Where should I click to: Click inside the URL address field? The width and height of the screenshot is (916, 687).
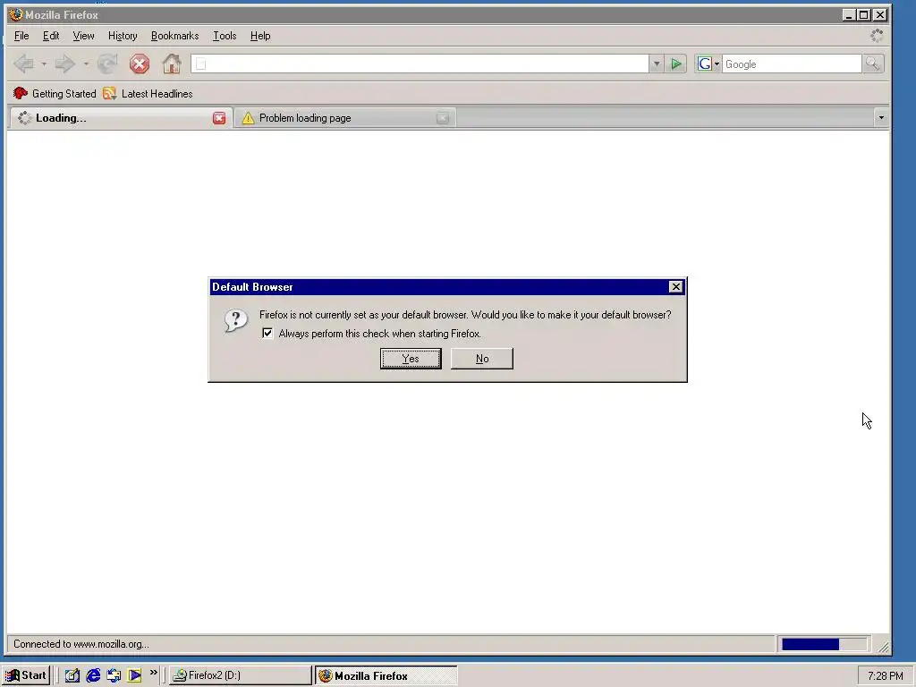pos(420,64)
